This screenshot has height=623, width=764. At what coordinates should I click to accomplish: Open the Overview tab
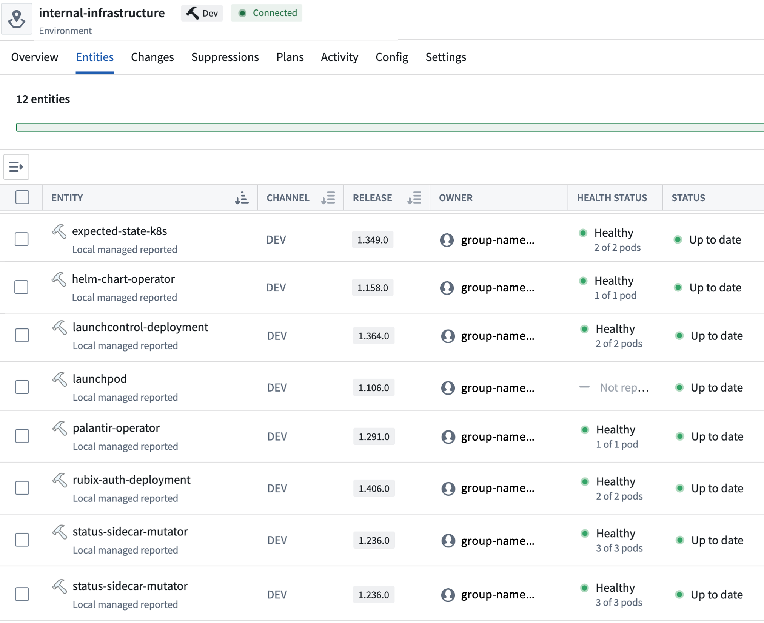35,57
